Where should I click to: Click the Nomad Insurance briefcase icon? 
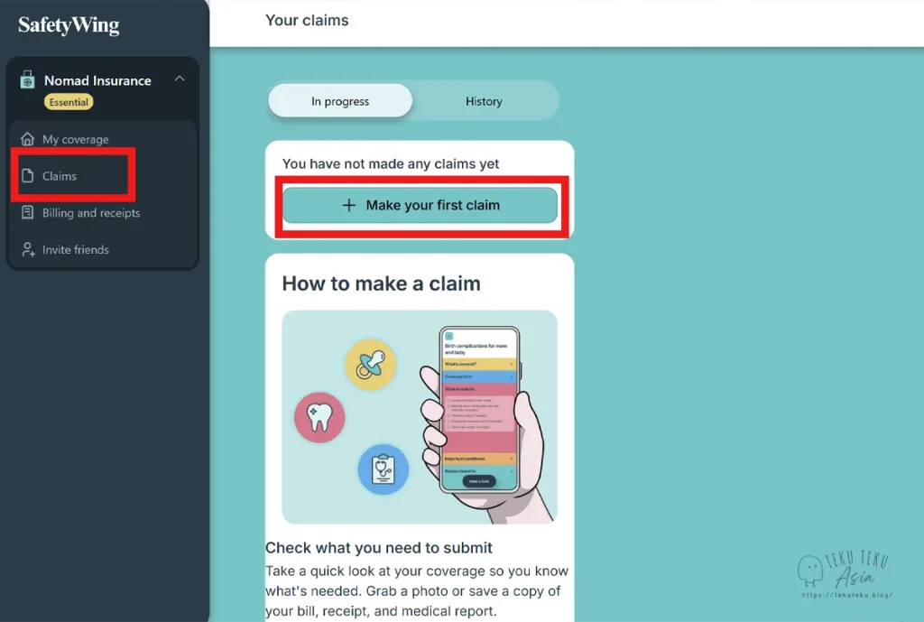coord(27,79)
